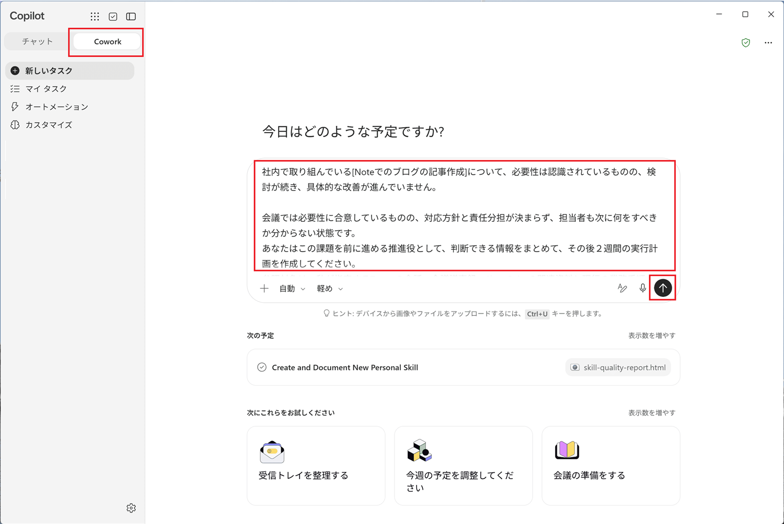Choose the 受信トレイを整理する suggestion card

coord(316,466)
